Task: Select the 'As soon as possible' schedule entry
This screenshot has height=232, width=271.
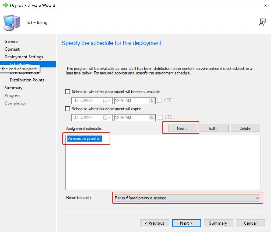Action: pos(84,139)
